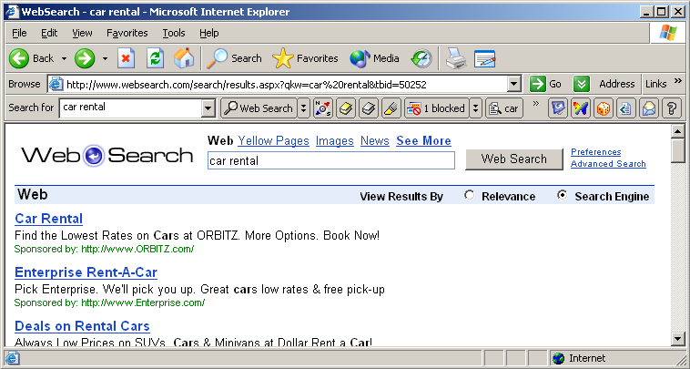Open the Help menu

point(209,33)
